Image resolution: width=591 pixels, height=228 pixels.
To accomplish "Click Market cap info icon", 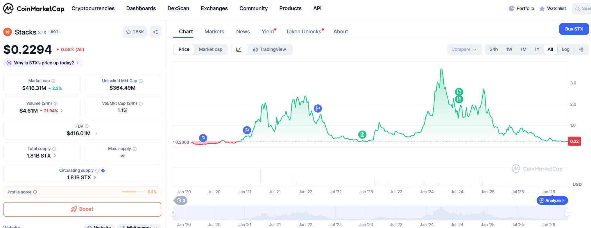I will pos(53,81).
